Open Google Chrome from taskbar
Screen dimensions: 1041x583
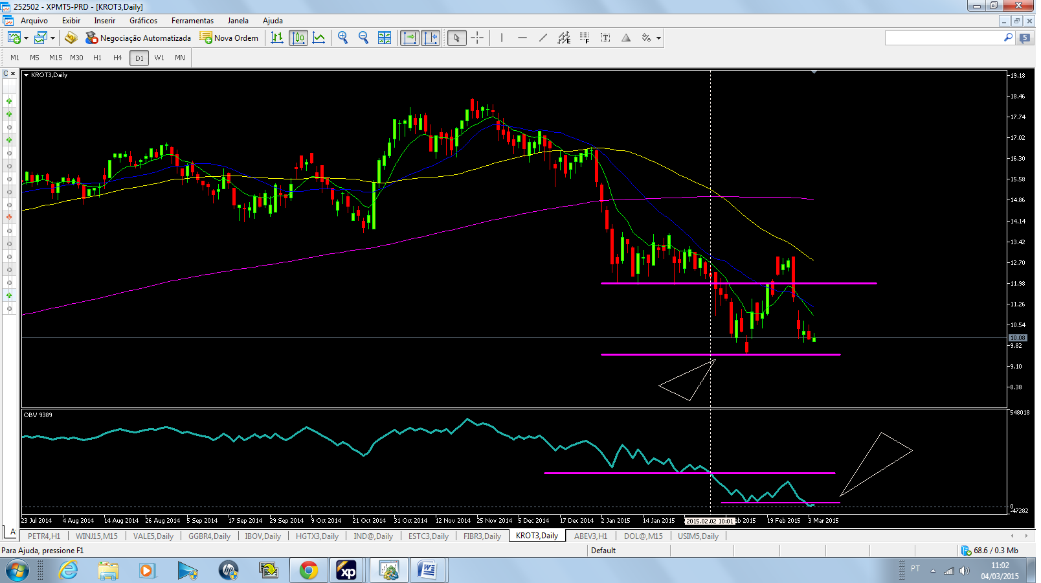click(x=309, y=571)
